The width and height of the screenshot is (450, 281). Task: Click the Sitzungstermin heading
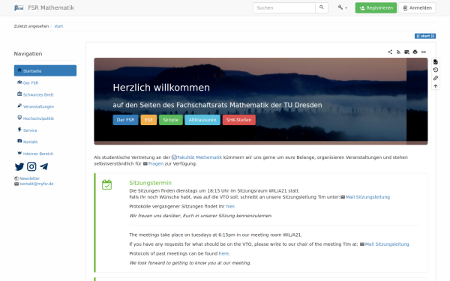[151, 183]
